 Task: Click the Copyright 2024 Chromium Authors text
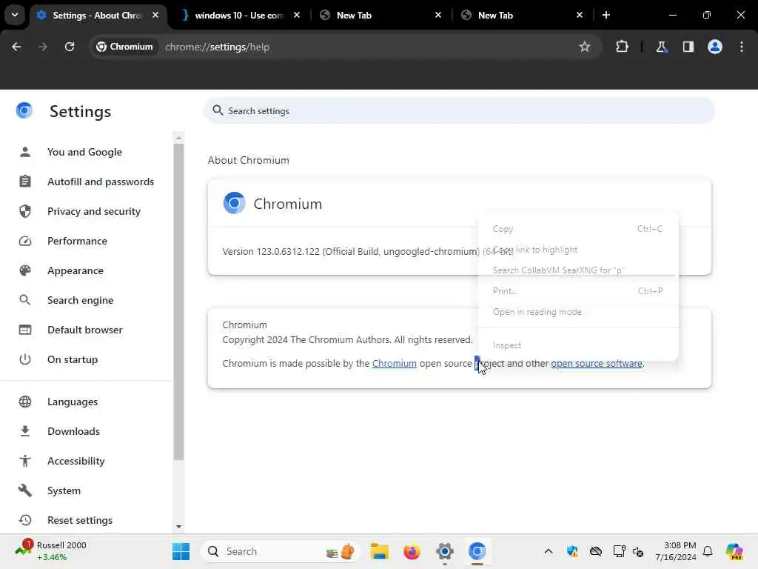pyautogui.click(x=348, y=339)
